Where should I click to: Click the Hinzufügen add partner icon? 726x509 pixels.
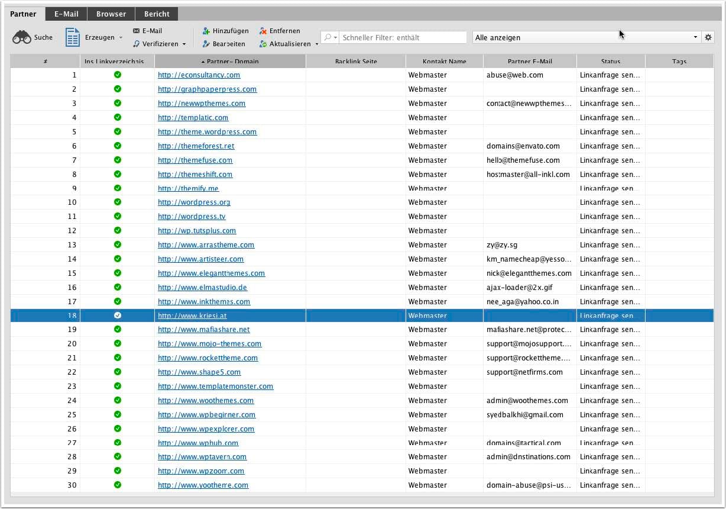(206, 31)
